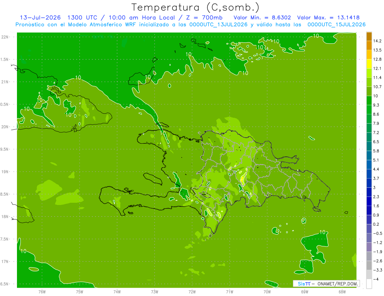The image size is (384, 296).
Task: Click the '19N' latitude axis label
Action: click(5, 172)
